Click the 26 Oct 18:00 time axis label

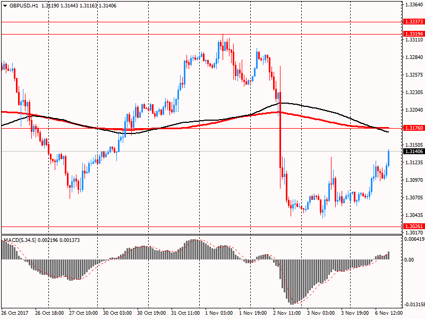click(49, 313)
